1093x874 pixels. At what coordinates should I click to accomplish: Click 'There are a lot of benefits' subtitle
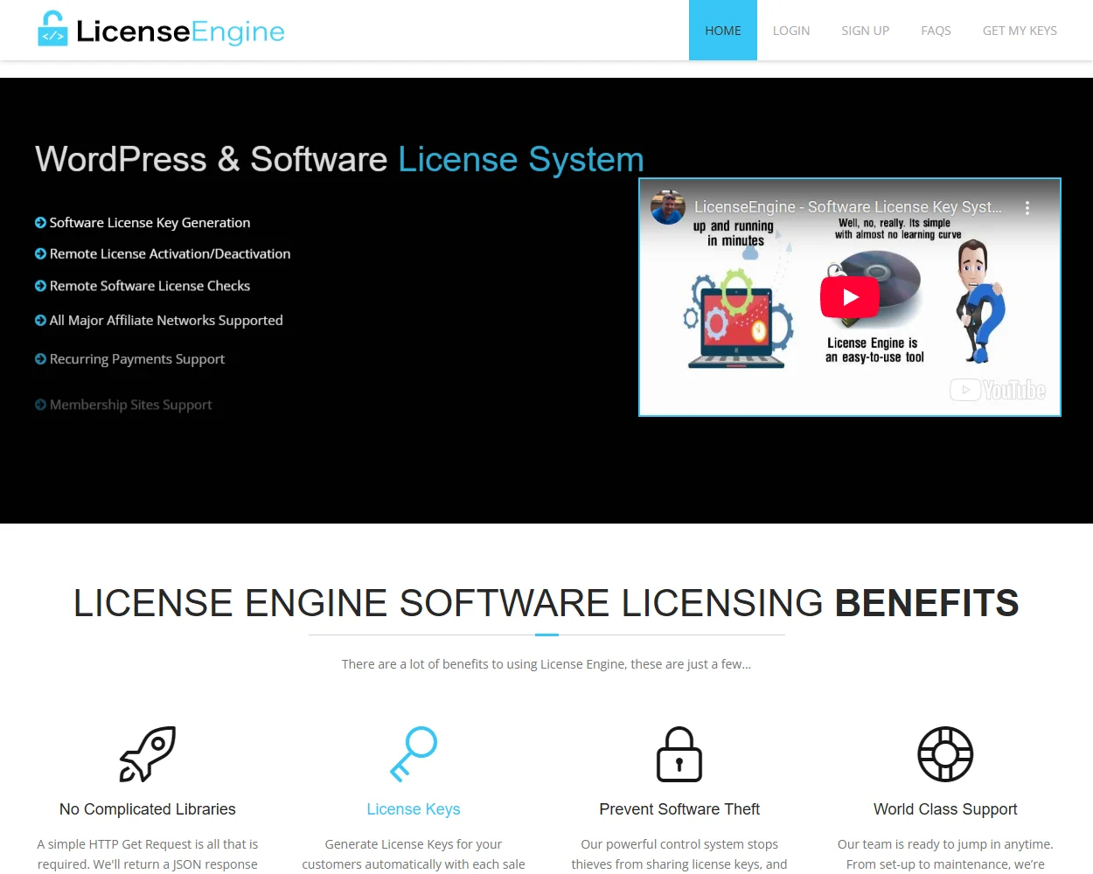(546, 664)
